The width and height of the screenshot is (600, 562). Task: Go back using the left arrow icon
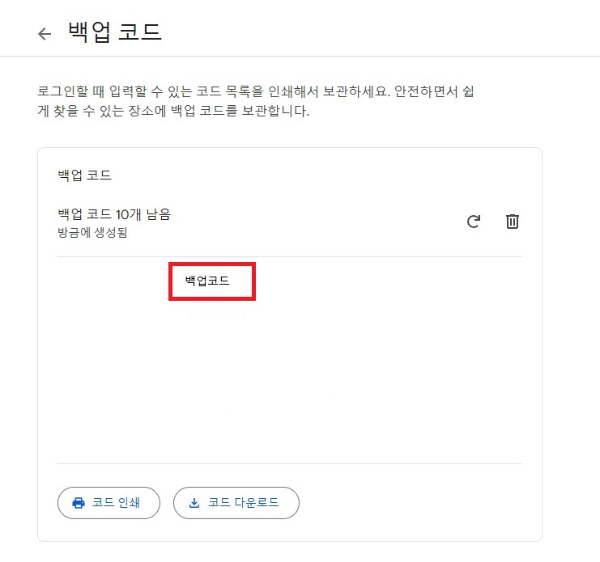[45, 34]
